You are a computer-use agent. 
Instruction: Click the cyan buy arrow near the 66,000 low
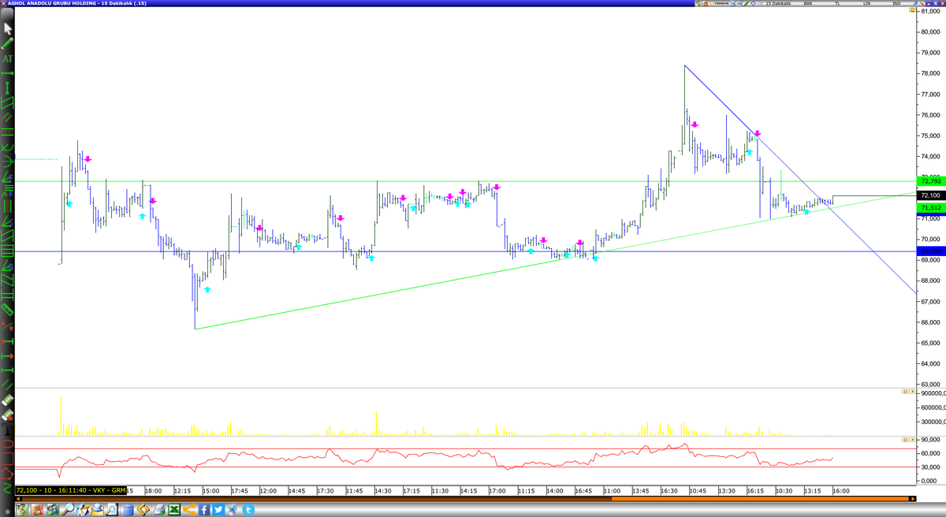click(207, 289)
